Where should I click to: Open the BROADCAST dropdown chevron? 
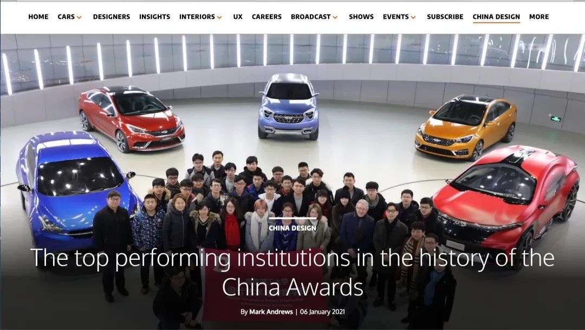pos(335,17)
